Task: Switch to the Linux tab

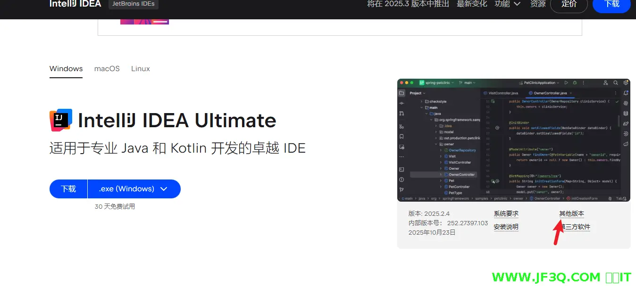Action: [x=141, y=69]
